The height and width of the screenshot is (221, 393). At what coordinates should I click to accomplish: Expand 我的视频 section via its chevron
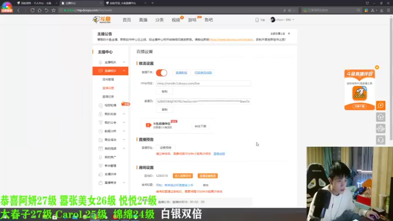pos(124,148)
